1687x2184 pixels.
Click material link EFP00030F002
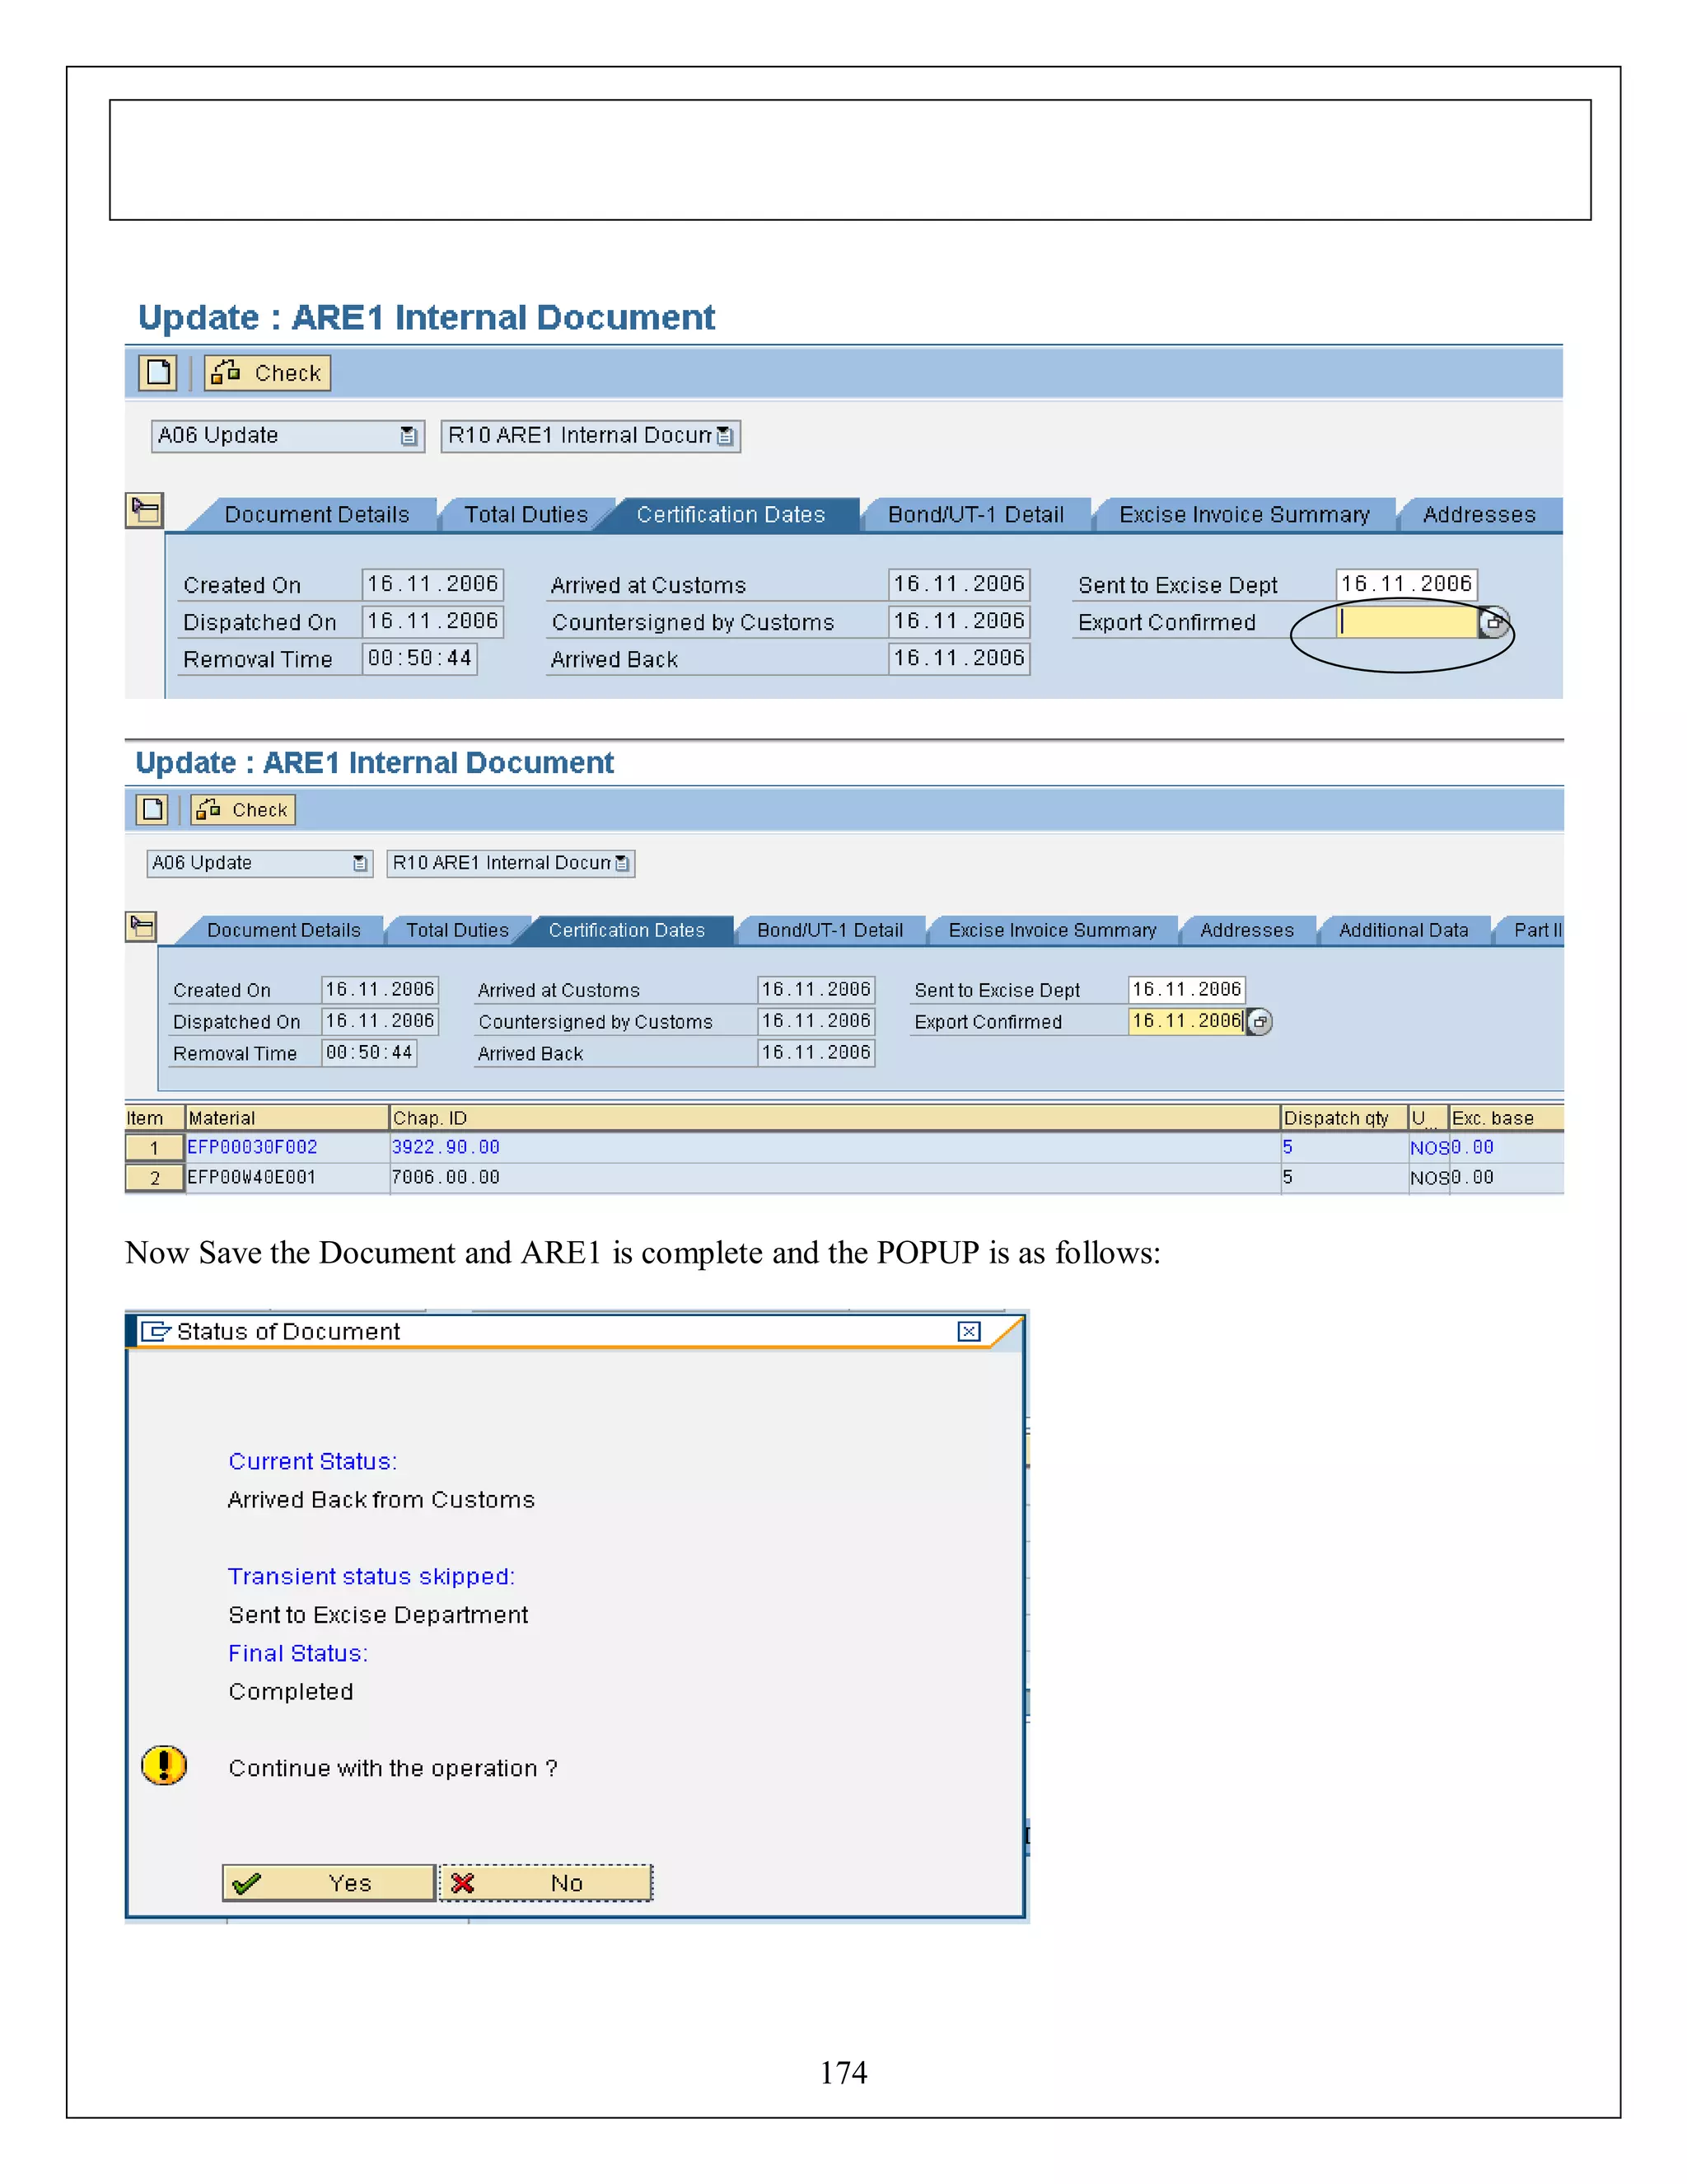[x=252, y=1148]
